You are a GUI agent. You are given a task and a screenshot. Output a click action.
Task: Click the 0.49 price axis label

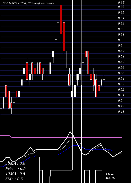coord(121,106)
